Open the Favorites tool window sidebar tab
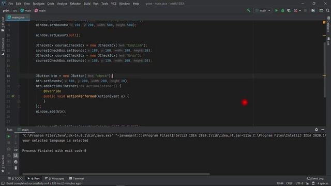Screen dimensions: 331x186 [x=3, y=164]
